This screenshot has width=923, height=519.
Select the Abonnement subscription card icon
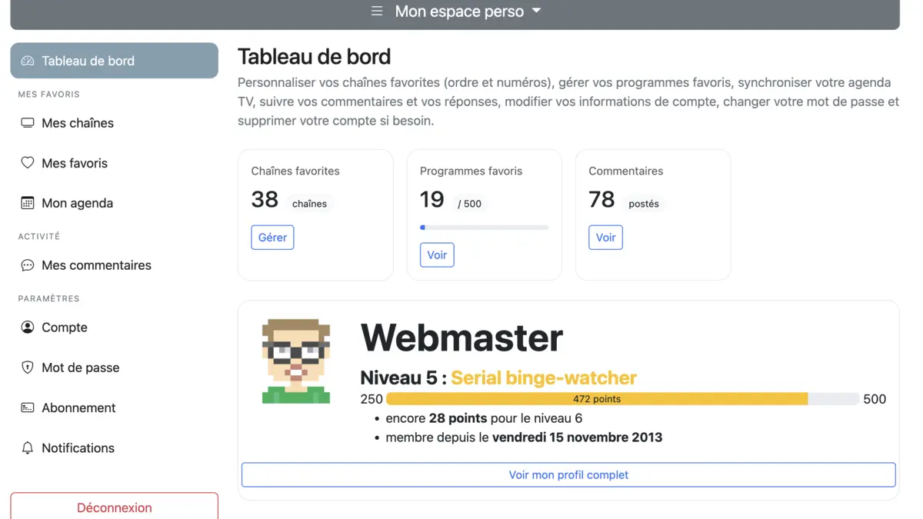coord(28,408)
